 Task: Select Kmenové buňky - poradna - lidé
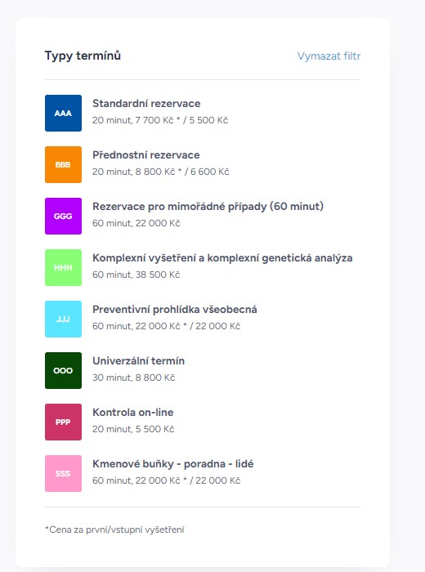click(x=173, y=464)
